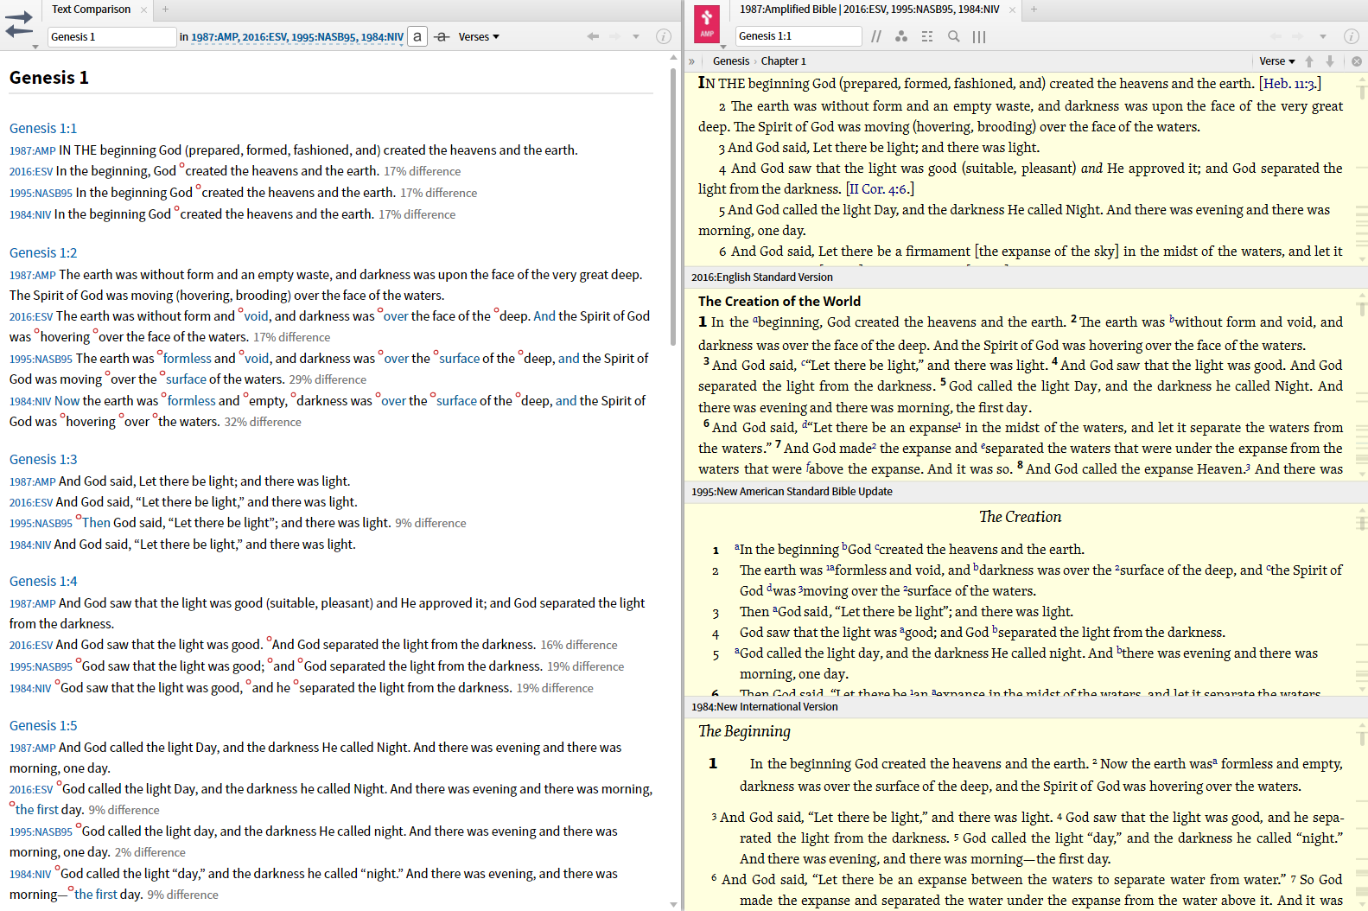Click the Text Comparison vertical scrollbar
Screen dimensions: 1368x911
tap(673, 207)
